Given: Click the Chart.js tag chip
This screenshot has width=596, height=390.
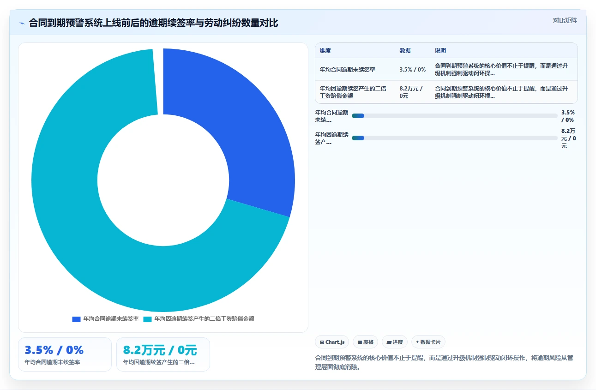Looking at the screenshot, I should (x=332, y=342).
